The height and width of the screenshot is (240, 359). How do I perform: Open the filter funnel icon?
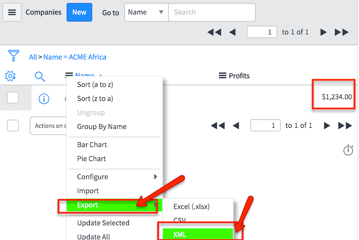coord(13,56)
